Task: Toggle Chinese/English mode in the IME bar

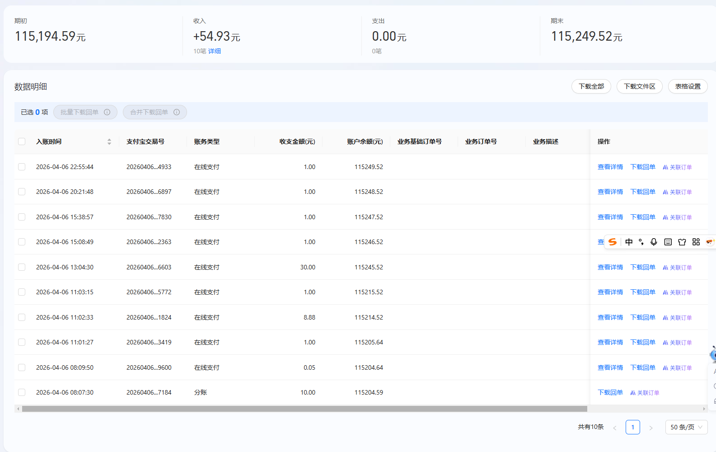Action: [629, 242]
